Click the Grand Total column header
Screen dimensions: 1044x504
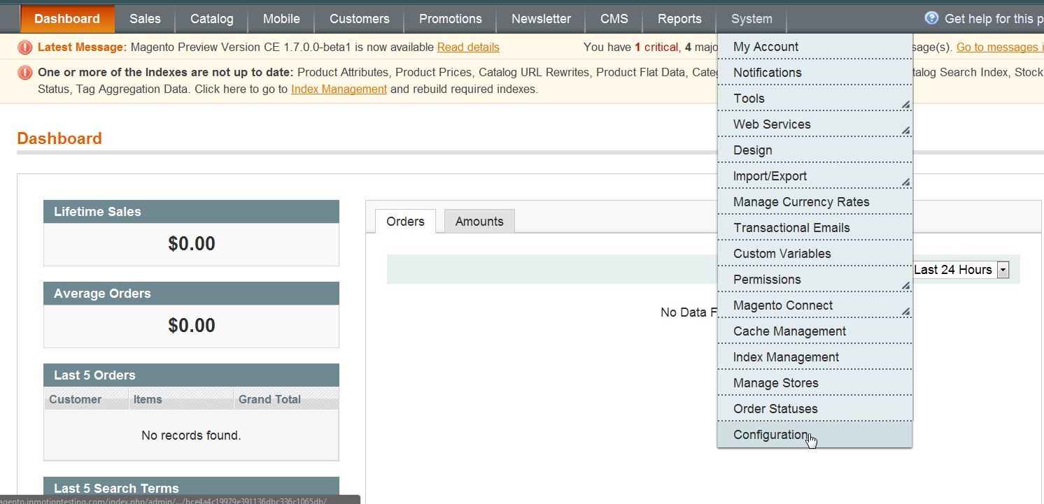point(269,400)
